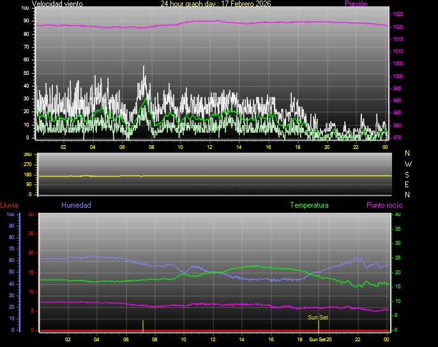Select the 24 hour graph date title
438x347 pixels.
coord(215,4)
